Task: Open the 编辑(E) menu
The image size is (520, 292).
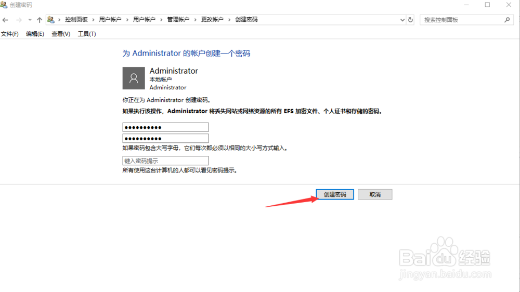Action: 35,34
